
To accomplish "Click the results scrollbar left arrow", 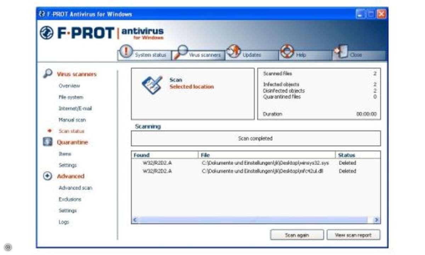I will (x=135, y=220).
